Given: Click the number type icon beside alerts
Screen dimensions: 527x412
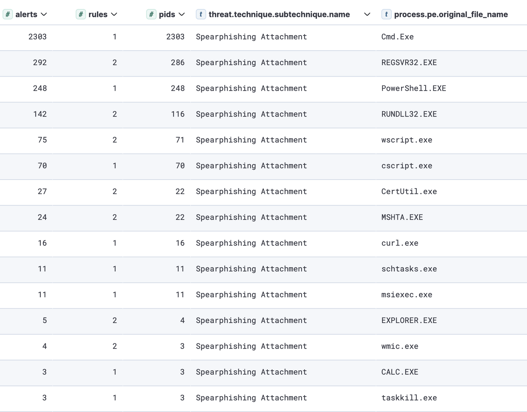Looking at the screenshot, I should click(x=7, y=14).
